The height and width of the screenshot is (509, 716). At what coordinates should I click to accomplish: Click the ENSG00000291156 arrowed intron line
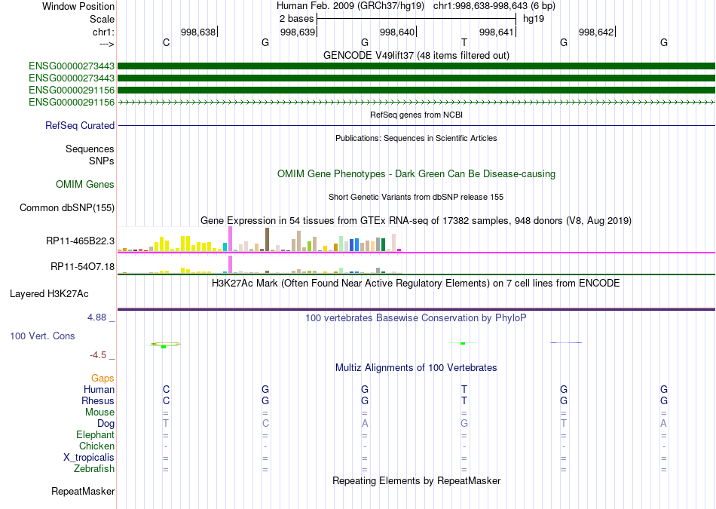416,103
